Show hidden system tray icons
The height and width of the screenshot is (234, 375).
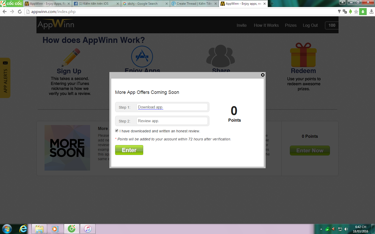click(x=321, y=229)
